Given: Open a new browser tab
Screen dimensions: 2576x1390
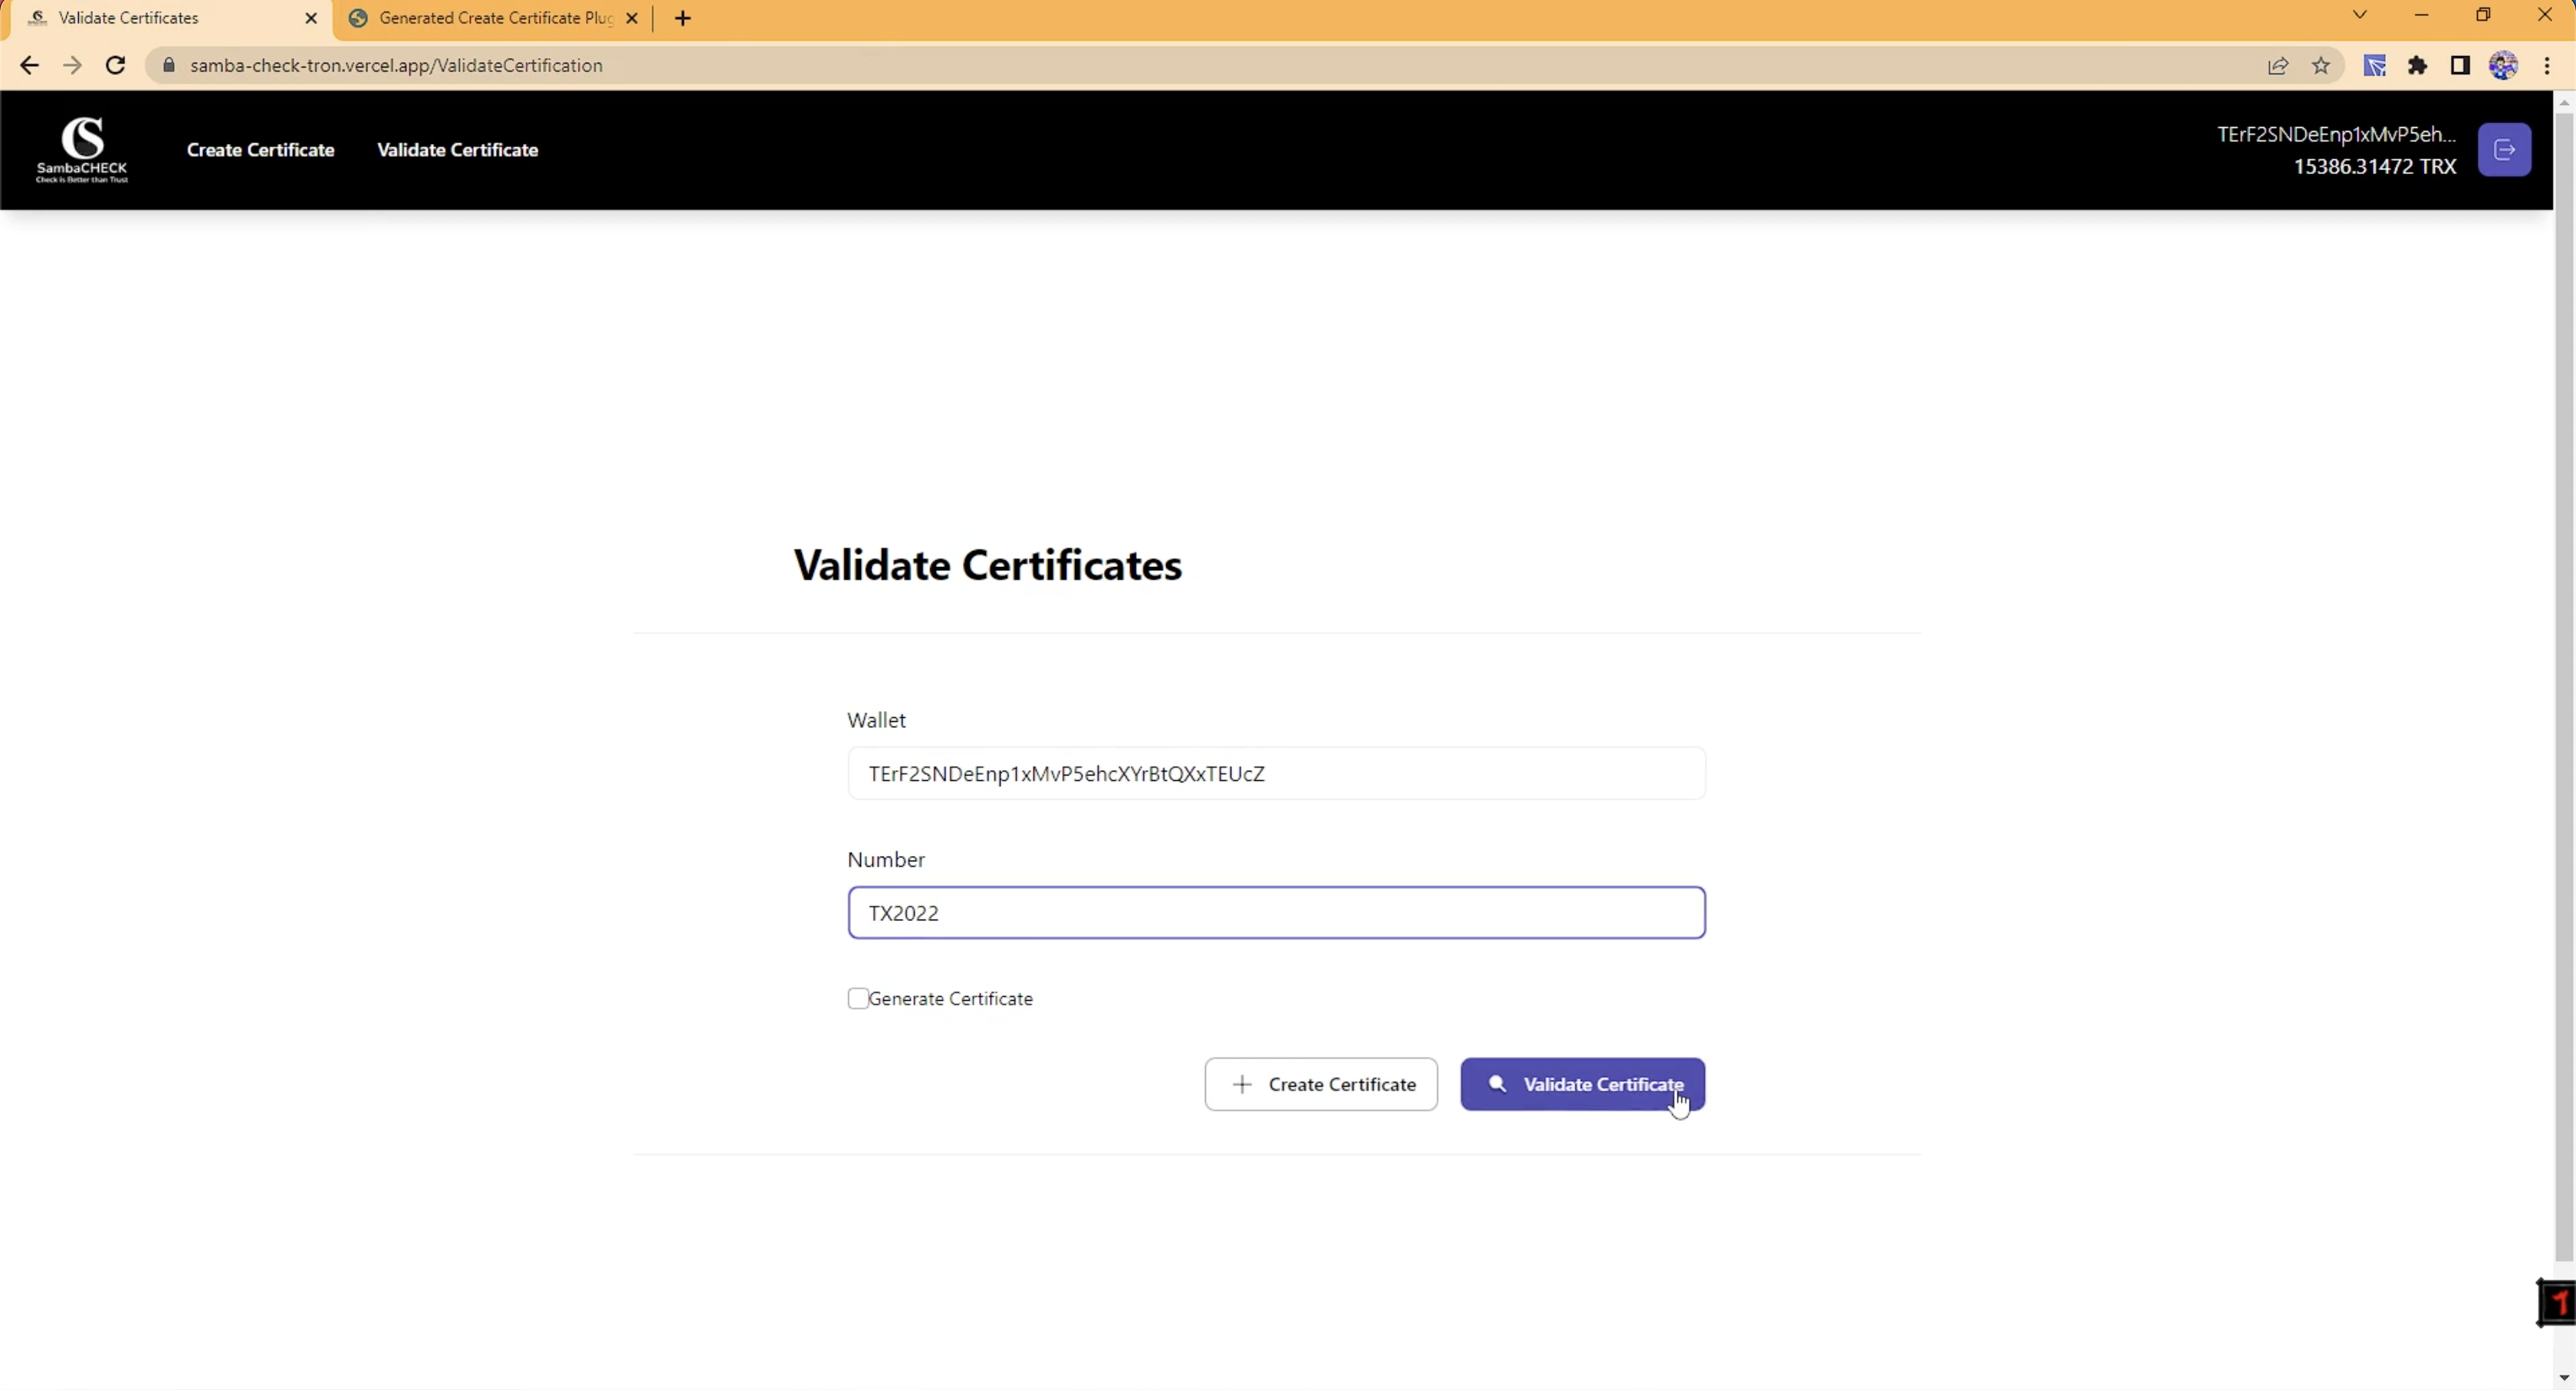Looking at the screenshot, I should coord(683,18).
